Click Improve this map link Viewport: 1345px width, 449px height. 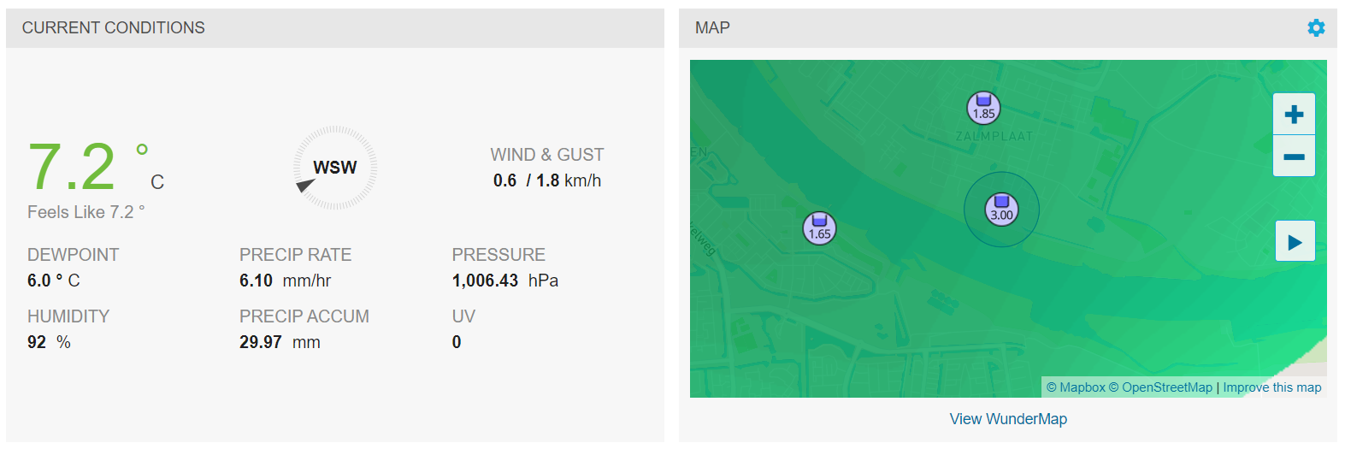(x=1271, y=387)
